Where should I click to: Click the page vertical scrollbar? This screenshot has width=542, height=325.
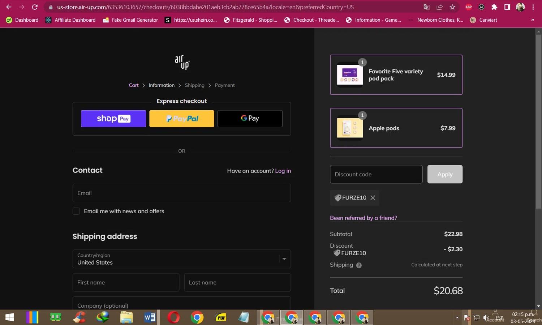(x=538, y=121)
